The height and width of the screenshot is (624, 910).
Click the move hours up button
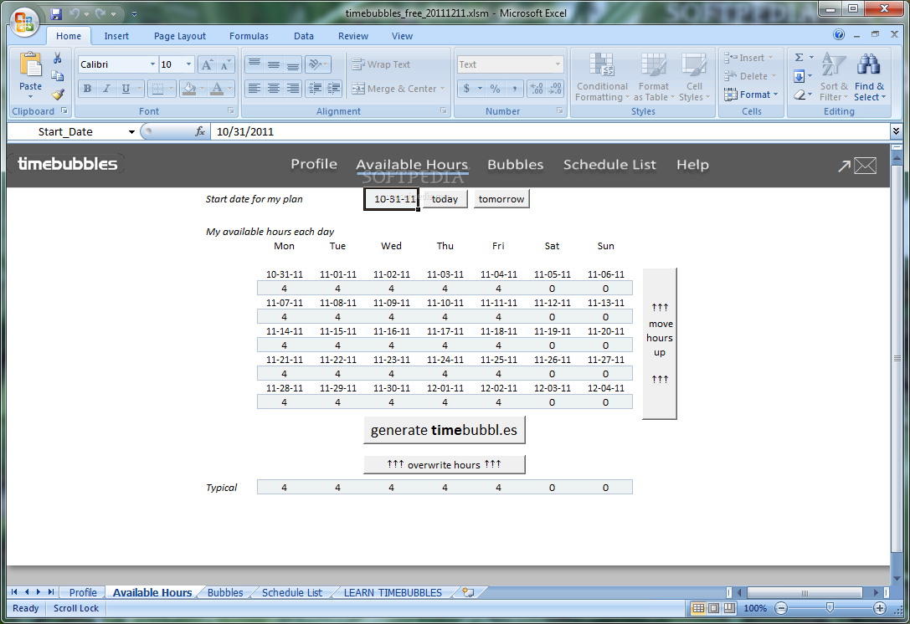point(660,343)
